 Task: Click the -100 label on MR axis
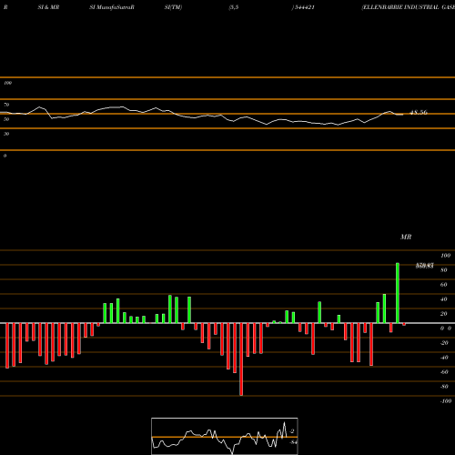pyautogui.click(x=446, y=401)
